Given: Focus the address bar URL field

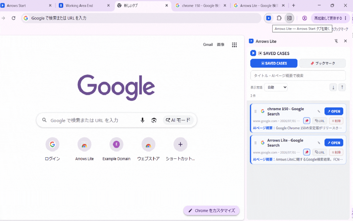Looking at the screenshot, I should (x=141, y=18).
